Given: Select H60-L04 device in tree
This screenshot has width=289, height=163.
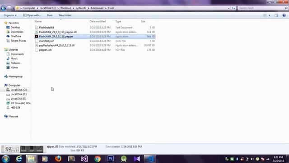Looking at the screenshot, I should [15, 108].
